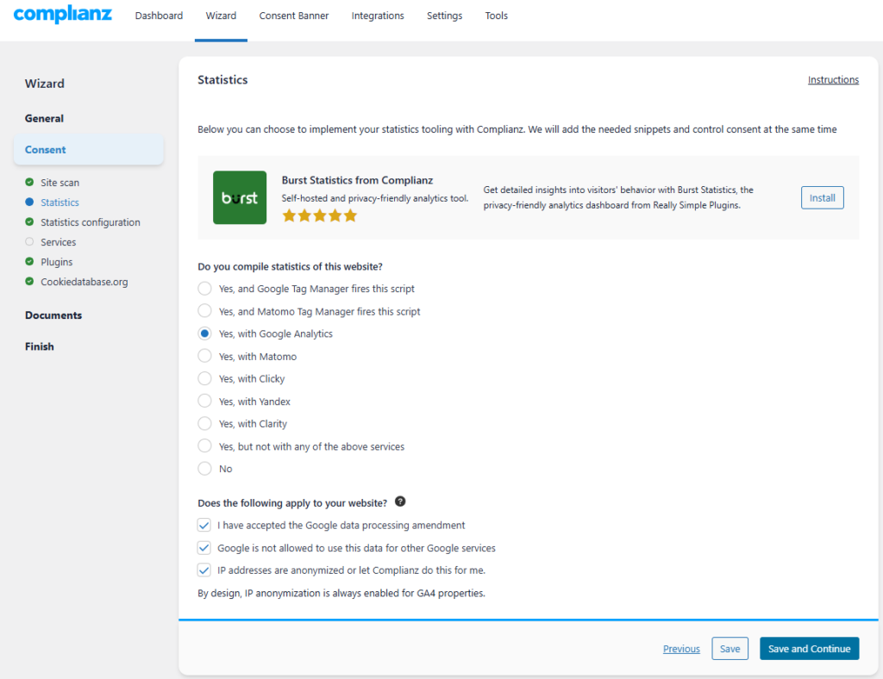Click the help question mark icon
The height and width of the screenshot is (679, 883).
click(400, 501)
